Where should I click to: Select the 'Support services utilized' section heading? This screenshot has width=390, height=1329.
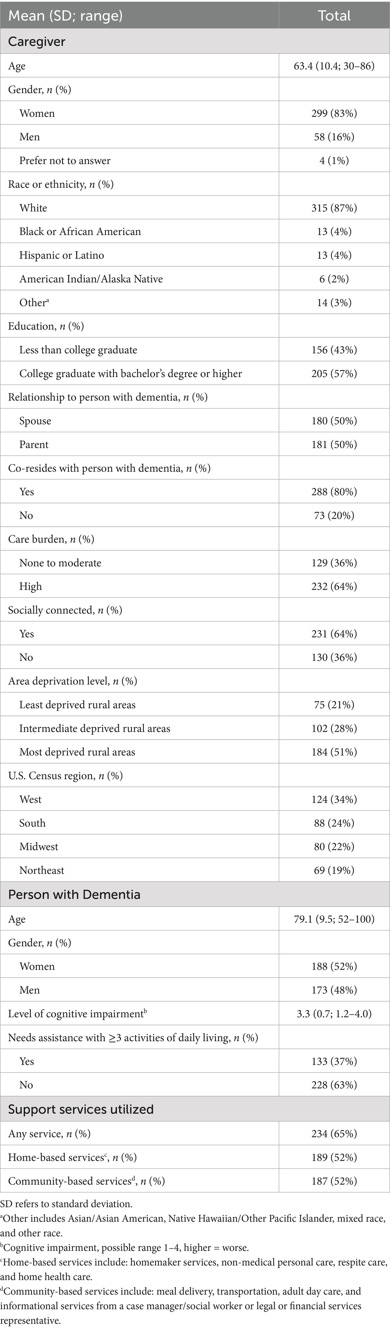tap(81, 1109)
